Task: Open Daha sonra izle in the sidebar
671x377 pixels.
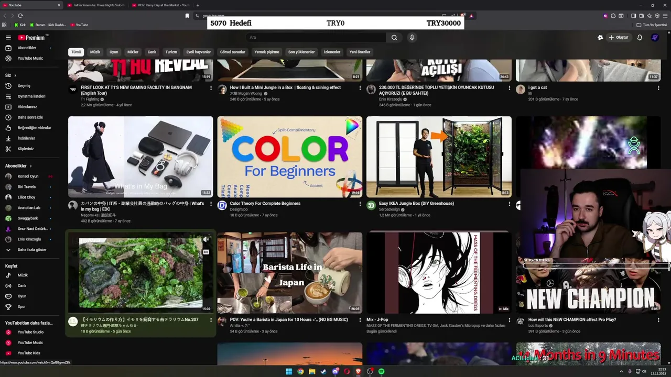Action: 29,117
